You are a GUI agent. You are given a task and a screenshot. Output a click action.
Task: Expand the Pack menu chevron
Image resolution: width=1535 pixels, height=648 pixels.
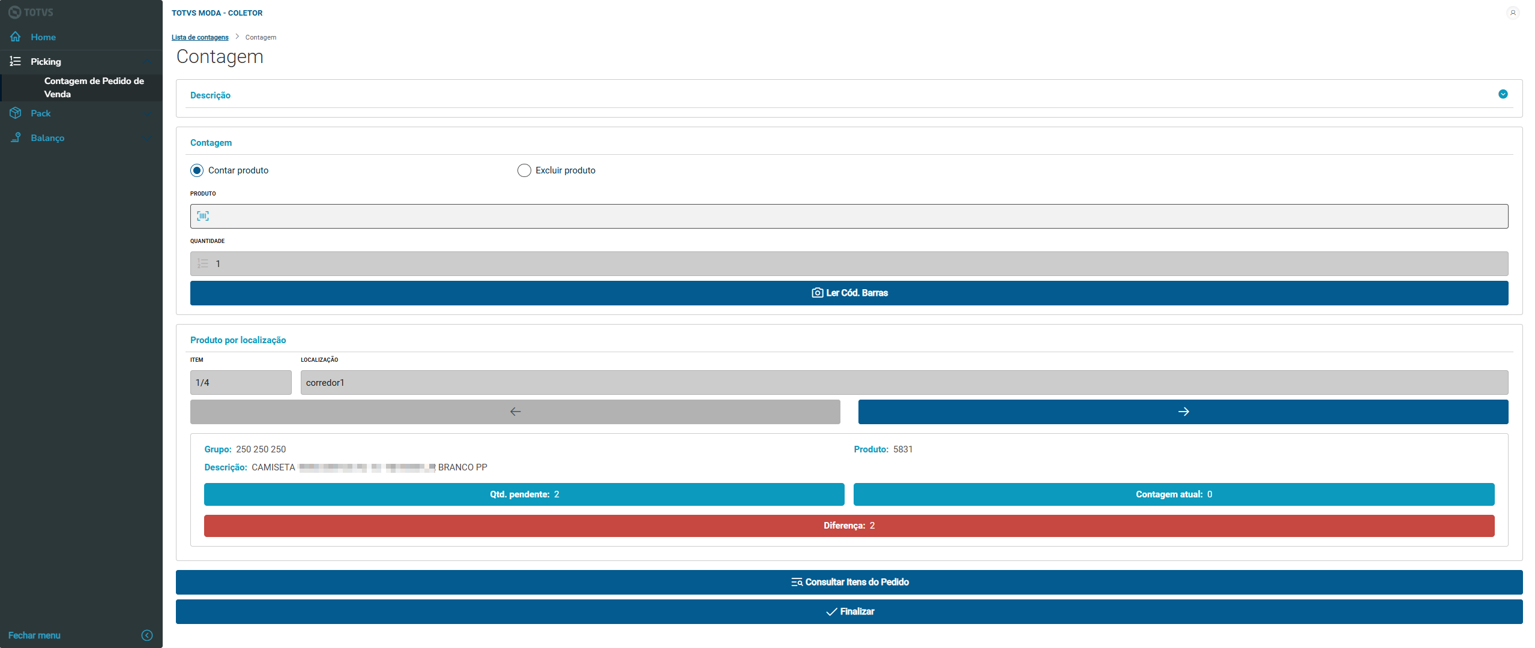[148, 113]
